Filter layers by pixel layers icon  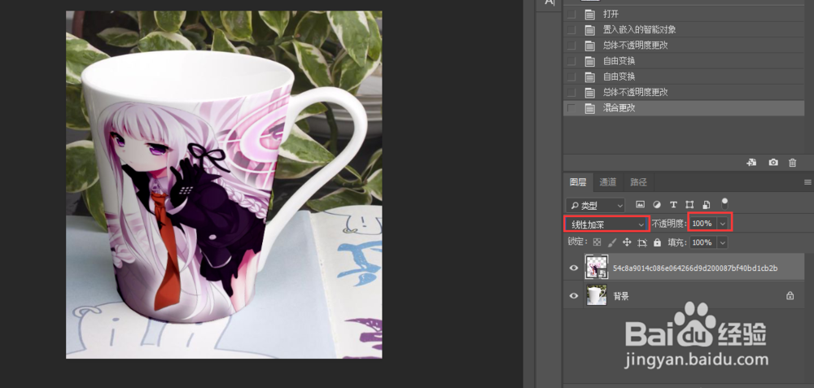640,204
